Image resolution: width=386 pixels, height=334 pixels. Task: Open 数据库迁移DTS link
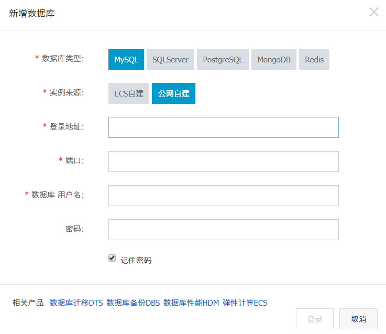coord(76,303)
